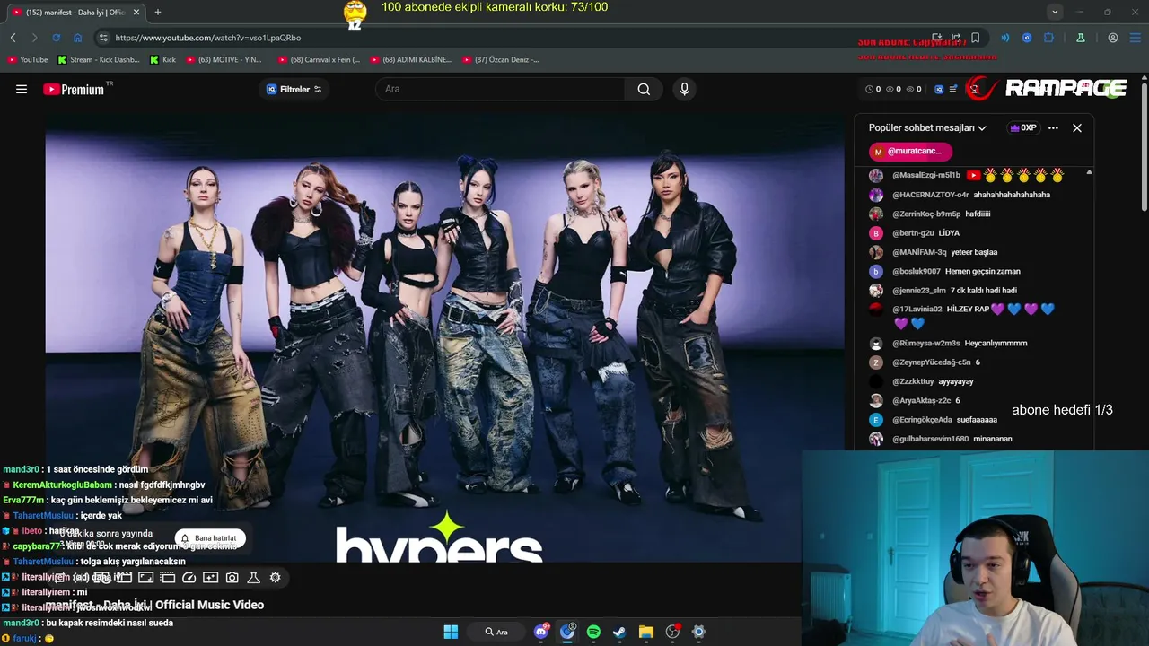Open the browser extensions puzzle icon
The width and height of the screenshot is (1149, 646).
[1048, 38]
